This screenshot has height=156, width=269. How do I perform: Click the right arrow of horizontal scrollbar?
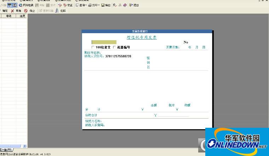point(25,146)
